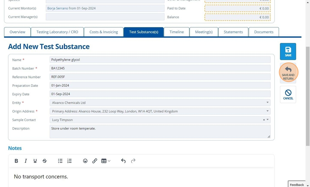Insert a numbered list in Notes
The width and height of the screenshot is (310, 187).
[69, 161]
